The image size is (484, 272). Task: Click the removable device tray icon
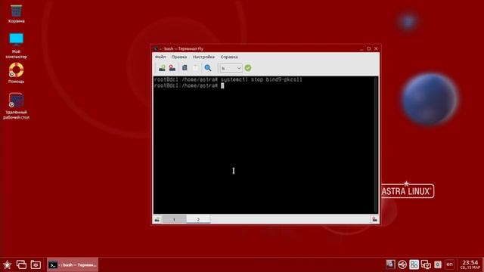[x=390, y=264]
